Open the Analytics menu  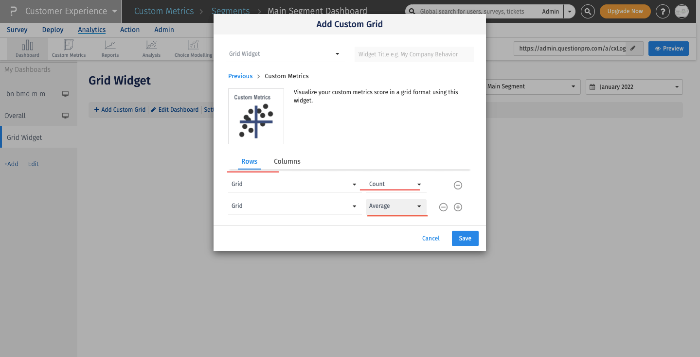[x=91, y=30]
